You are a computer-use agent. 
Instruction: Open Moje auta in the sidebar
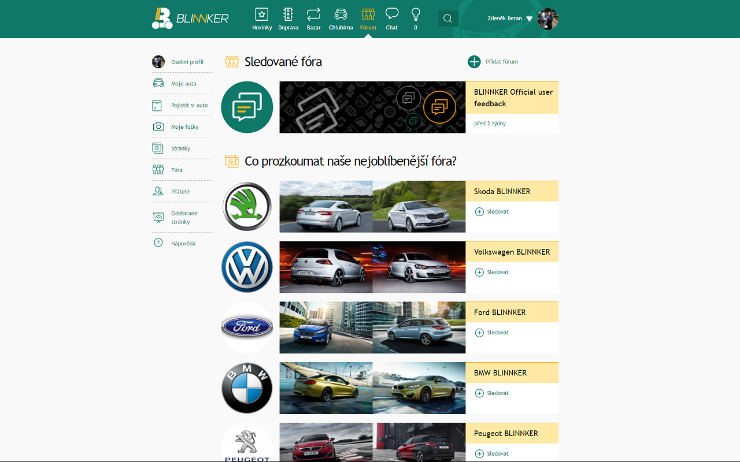tap(183, 84)
